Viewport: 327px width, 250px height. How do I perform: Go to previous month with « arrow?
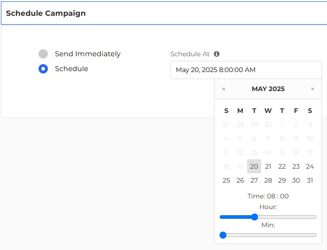click(224, 89)
